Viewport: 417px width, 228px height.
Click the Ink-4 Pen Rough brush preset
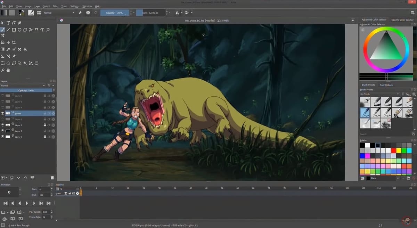[365, 112]
